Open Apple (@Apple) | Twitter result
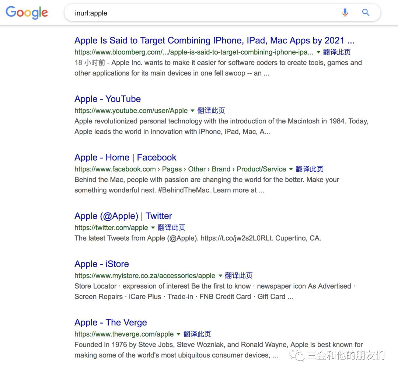398x373 pixels. [123, 216]
